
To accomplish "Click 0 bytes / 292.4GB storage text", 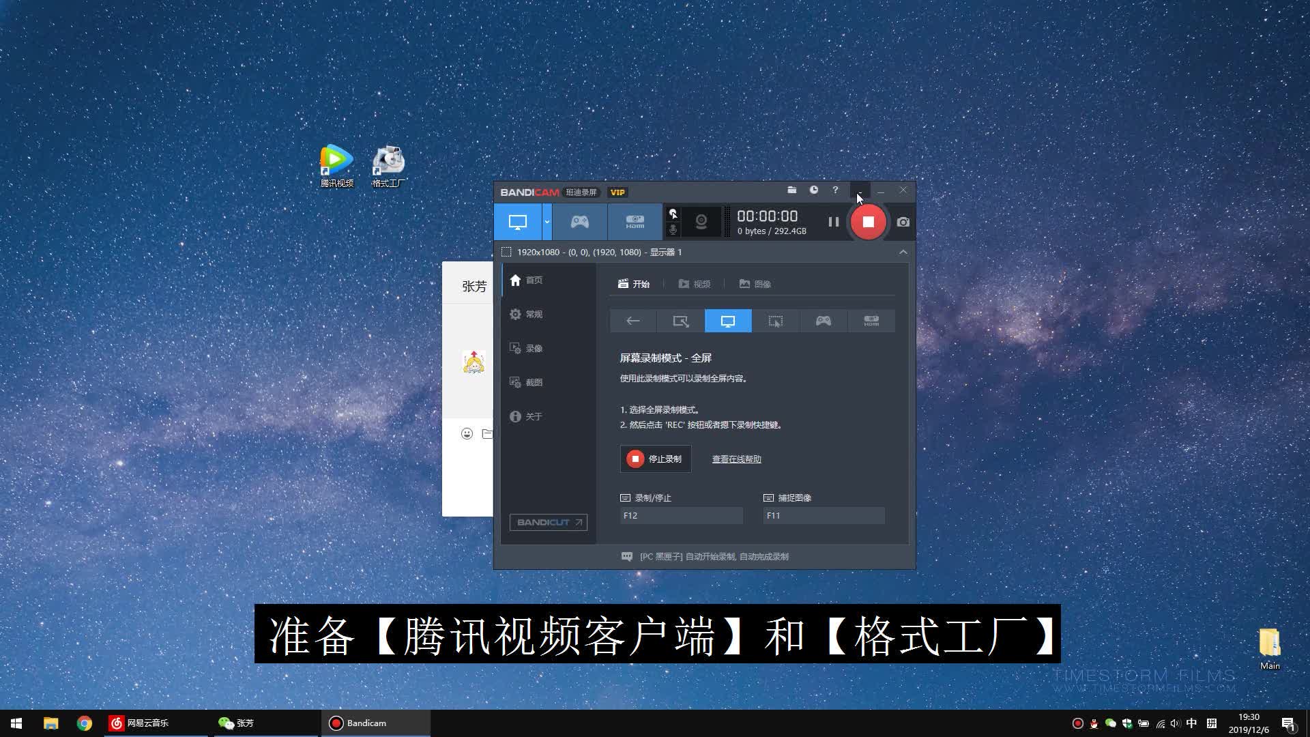I will tap(772, 231).
